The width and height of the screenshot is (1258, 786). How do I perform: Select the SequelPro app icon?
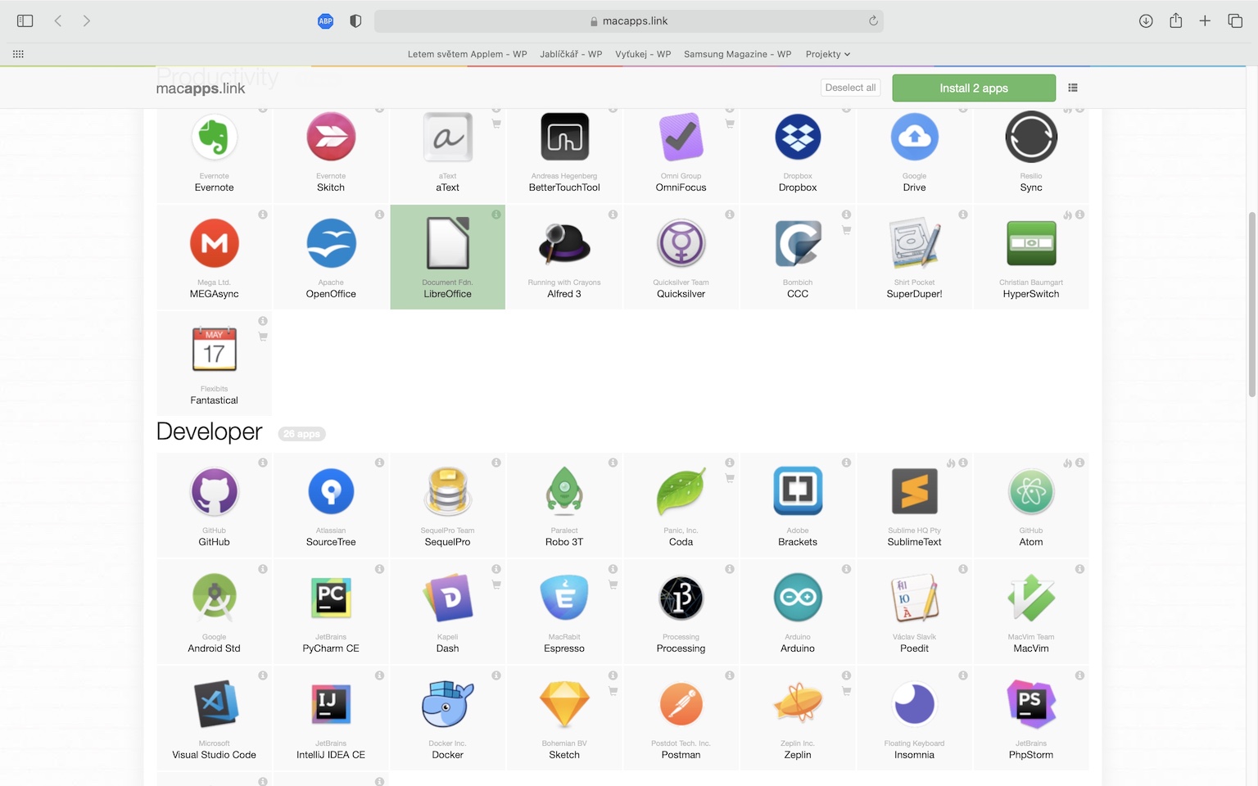coord(447,491)
